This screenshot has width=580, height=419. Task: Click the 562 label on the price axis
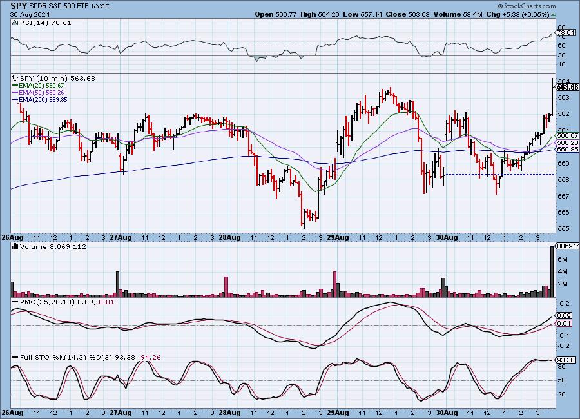tap(563, 113)
